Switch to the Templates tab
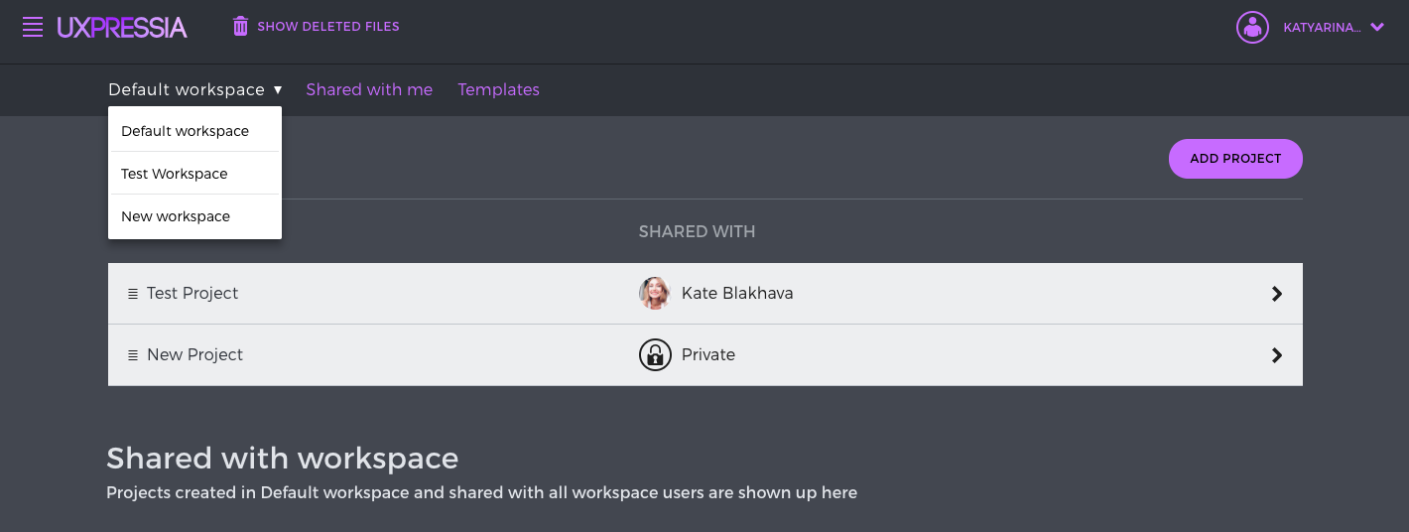1409x532 pixels. coord(498,89)
